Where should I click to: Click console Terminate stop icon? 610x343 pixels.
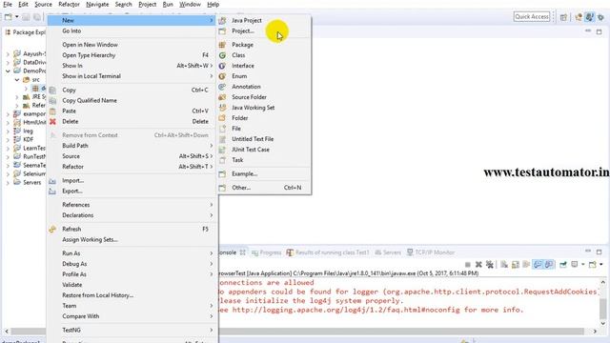(x=468, y=265)
